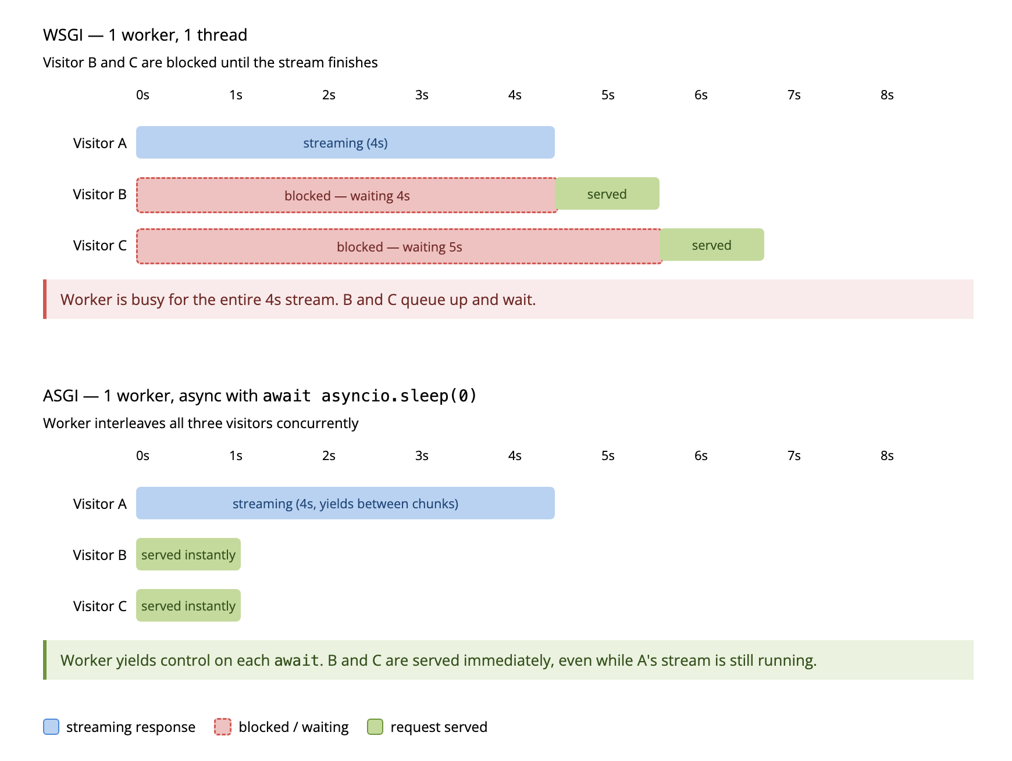Image resolution: width=1012 pixels, height=761 pixels.
Task: Click the ASGI "yields between chunks" streaming bar
Action: point(345,503)
